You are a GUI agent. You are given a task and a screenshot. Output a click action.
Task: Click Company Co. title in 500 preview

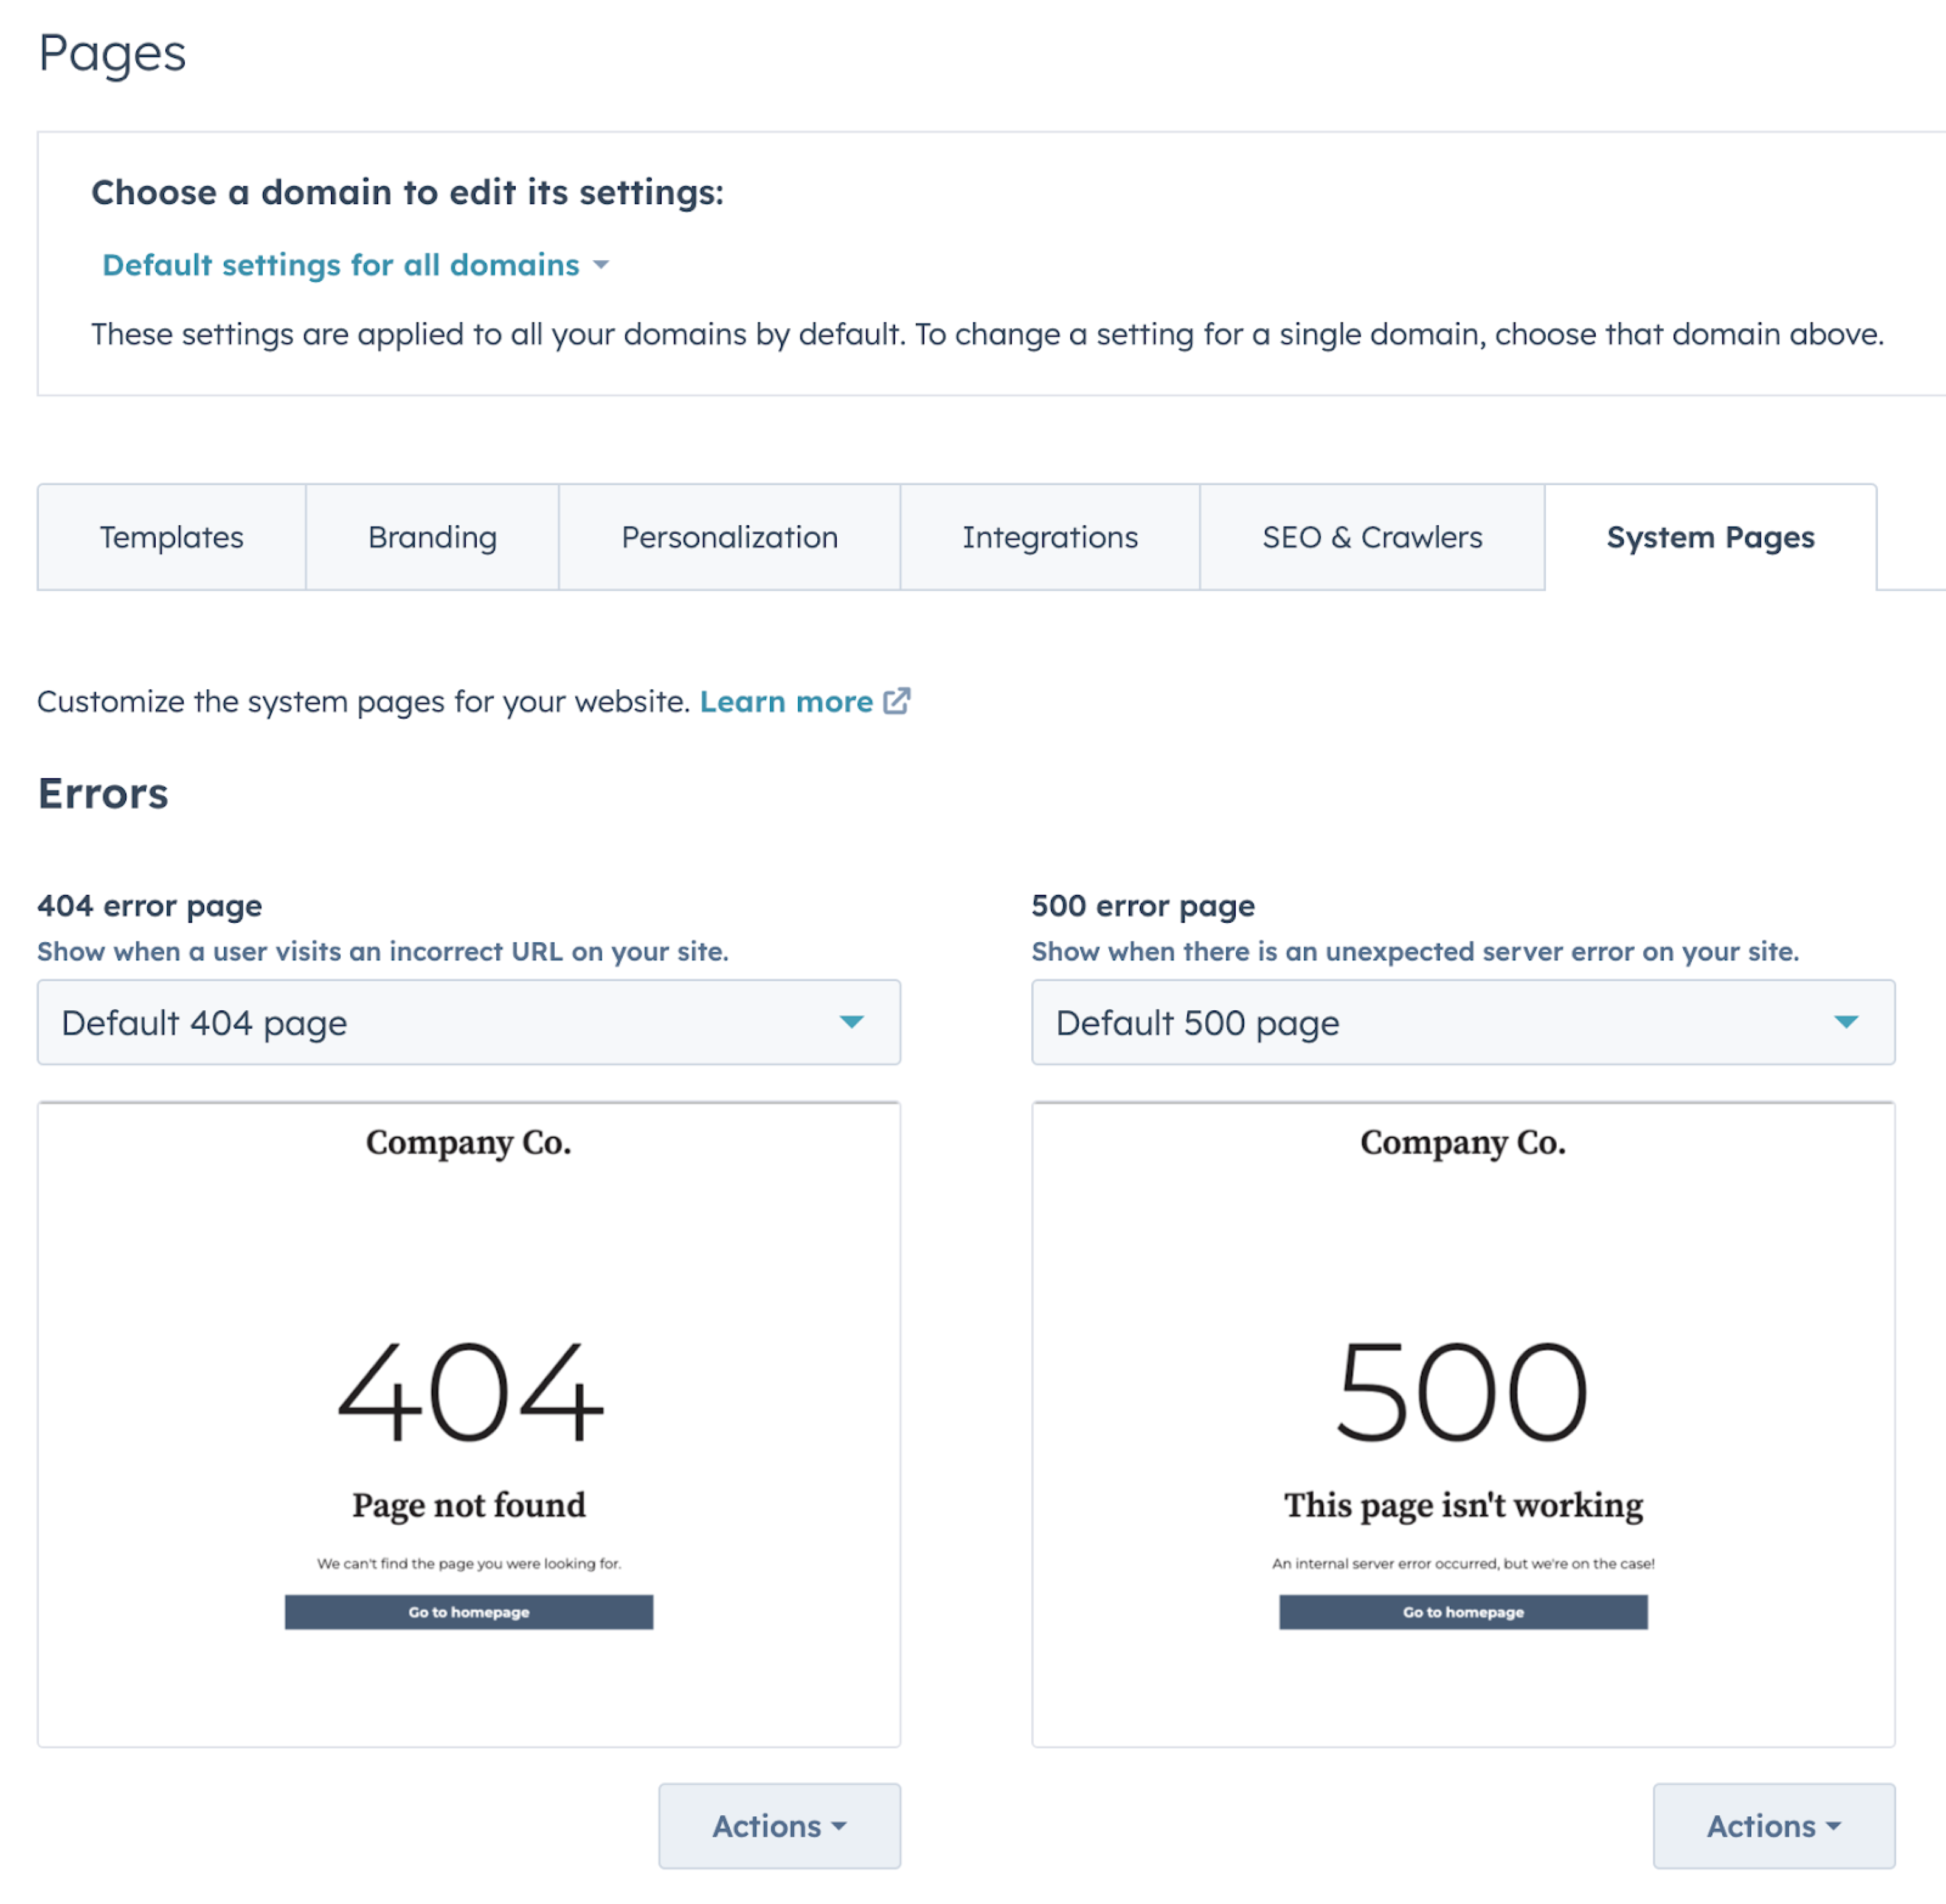click(1463, 1142)
